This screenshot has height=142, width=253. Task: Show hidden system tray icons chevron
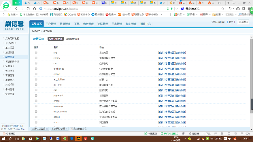coord(185,139)
